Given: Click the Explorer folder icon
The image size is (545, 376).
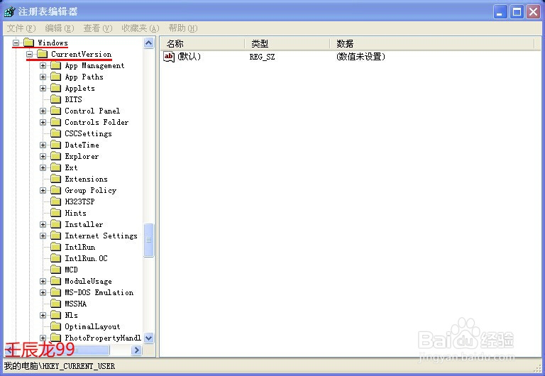Looking at the screenshot, I should click(x=55, y=156).
